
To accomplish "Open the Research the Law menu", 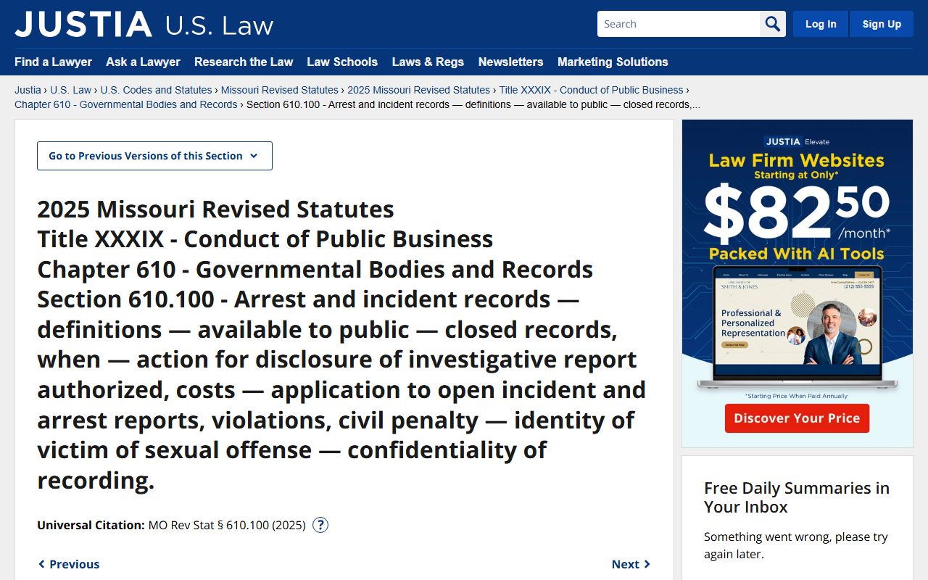I will point(244,62).
